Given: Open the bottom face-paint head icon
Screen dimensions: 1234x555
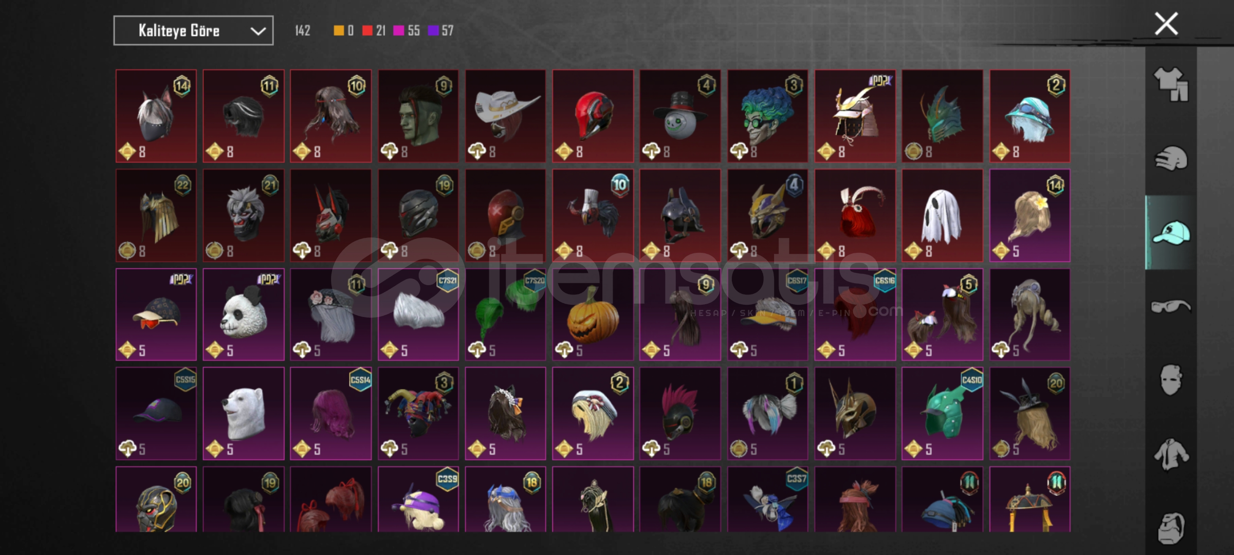Looking at the screenshot, I should point(1171,528).
